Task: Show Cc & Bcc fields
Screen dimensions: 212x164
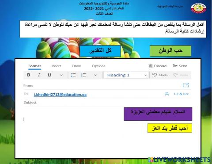Action: click(x=182, y=94)
